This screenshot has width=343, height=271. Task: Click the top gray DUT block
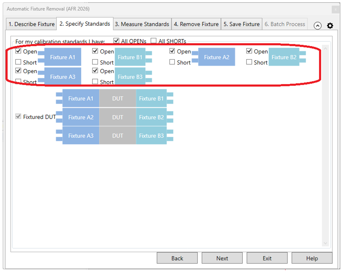pos(118,99)
